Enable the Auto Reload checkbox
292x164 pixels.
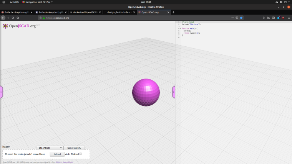[x=80, y=154]
